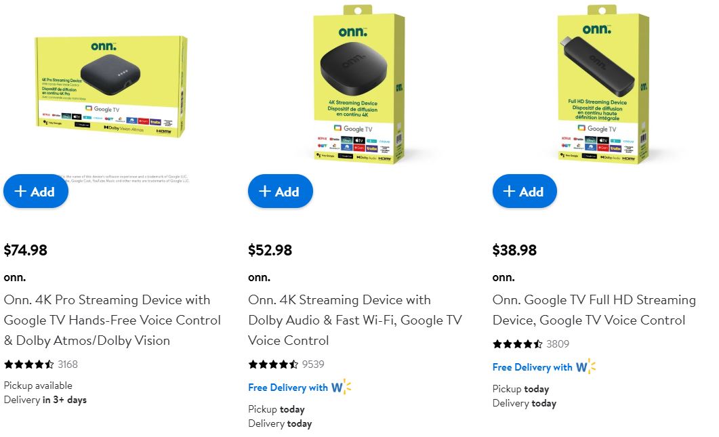
Task: Click the star rating with 9539 reviews
Action: pos(273,365)
